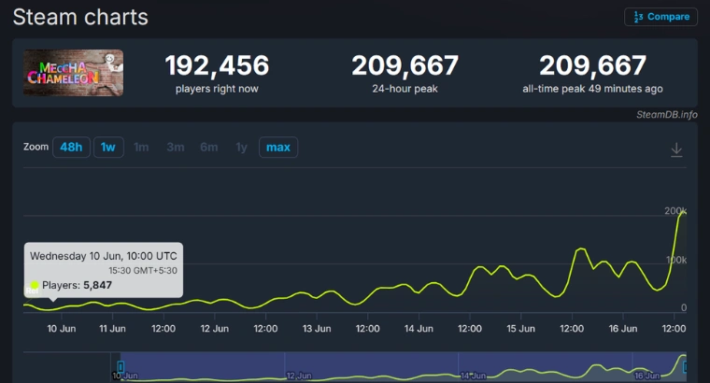Click the 14 Jun axis label
The image size is (710, 383).
(419, 329)
